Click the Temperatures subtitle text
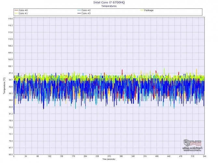This screenshot has height=163, width=218. pyautogui.click(x=109, y=6)
